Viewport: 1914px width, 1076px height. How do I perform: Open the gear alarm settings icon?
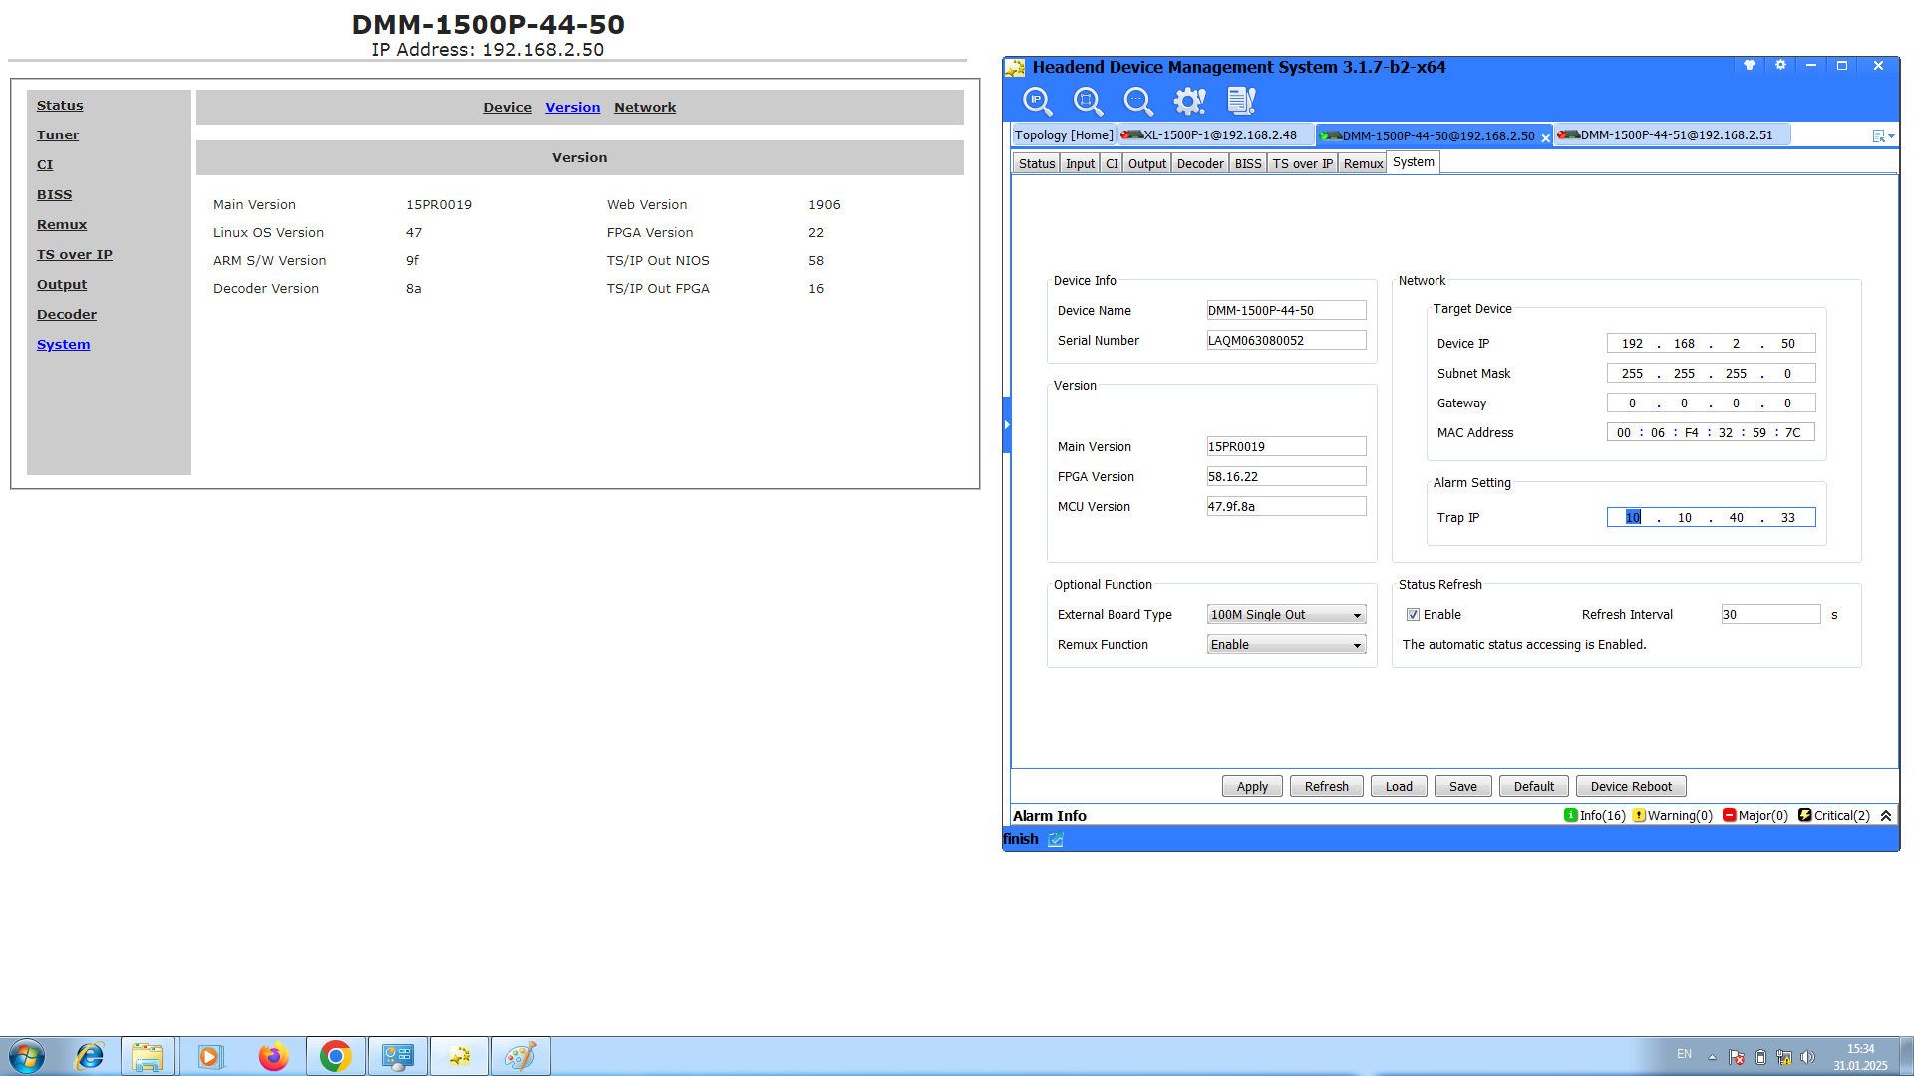(x=1189, y=101)
